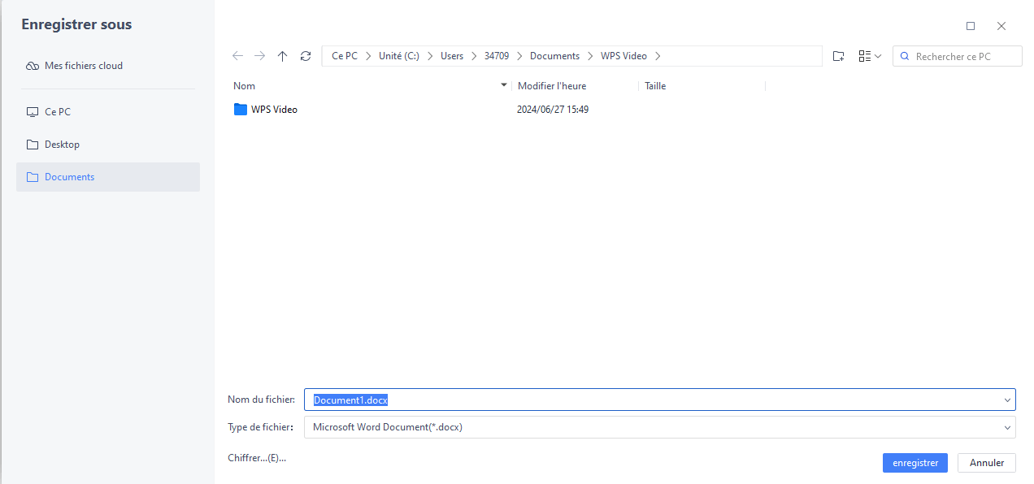Navigate to Unité (C:) in the breadcrumb

tap(398, 55)
